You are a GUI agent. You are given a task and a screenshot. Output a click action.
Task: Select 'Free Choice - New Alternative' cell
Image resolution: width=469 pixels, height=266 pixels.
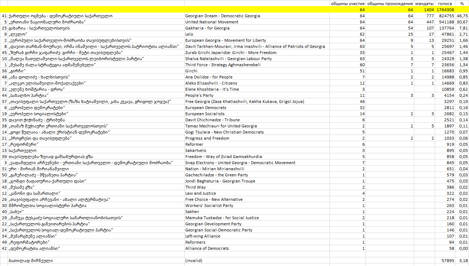[x=257, y=199]
